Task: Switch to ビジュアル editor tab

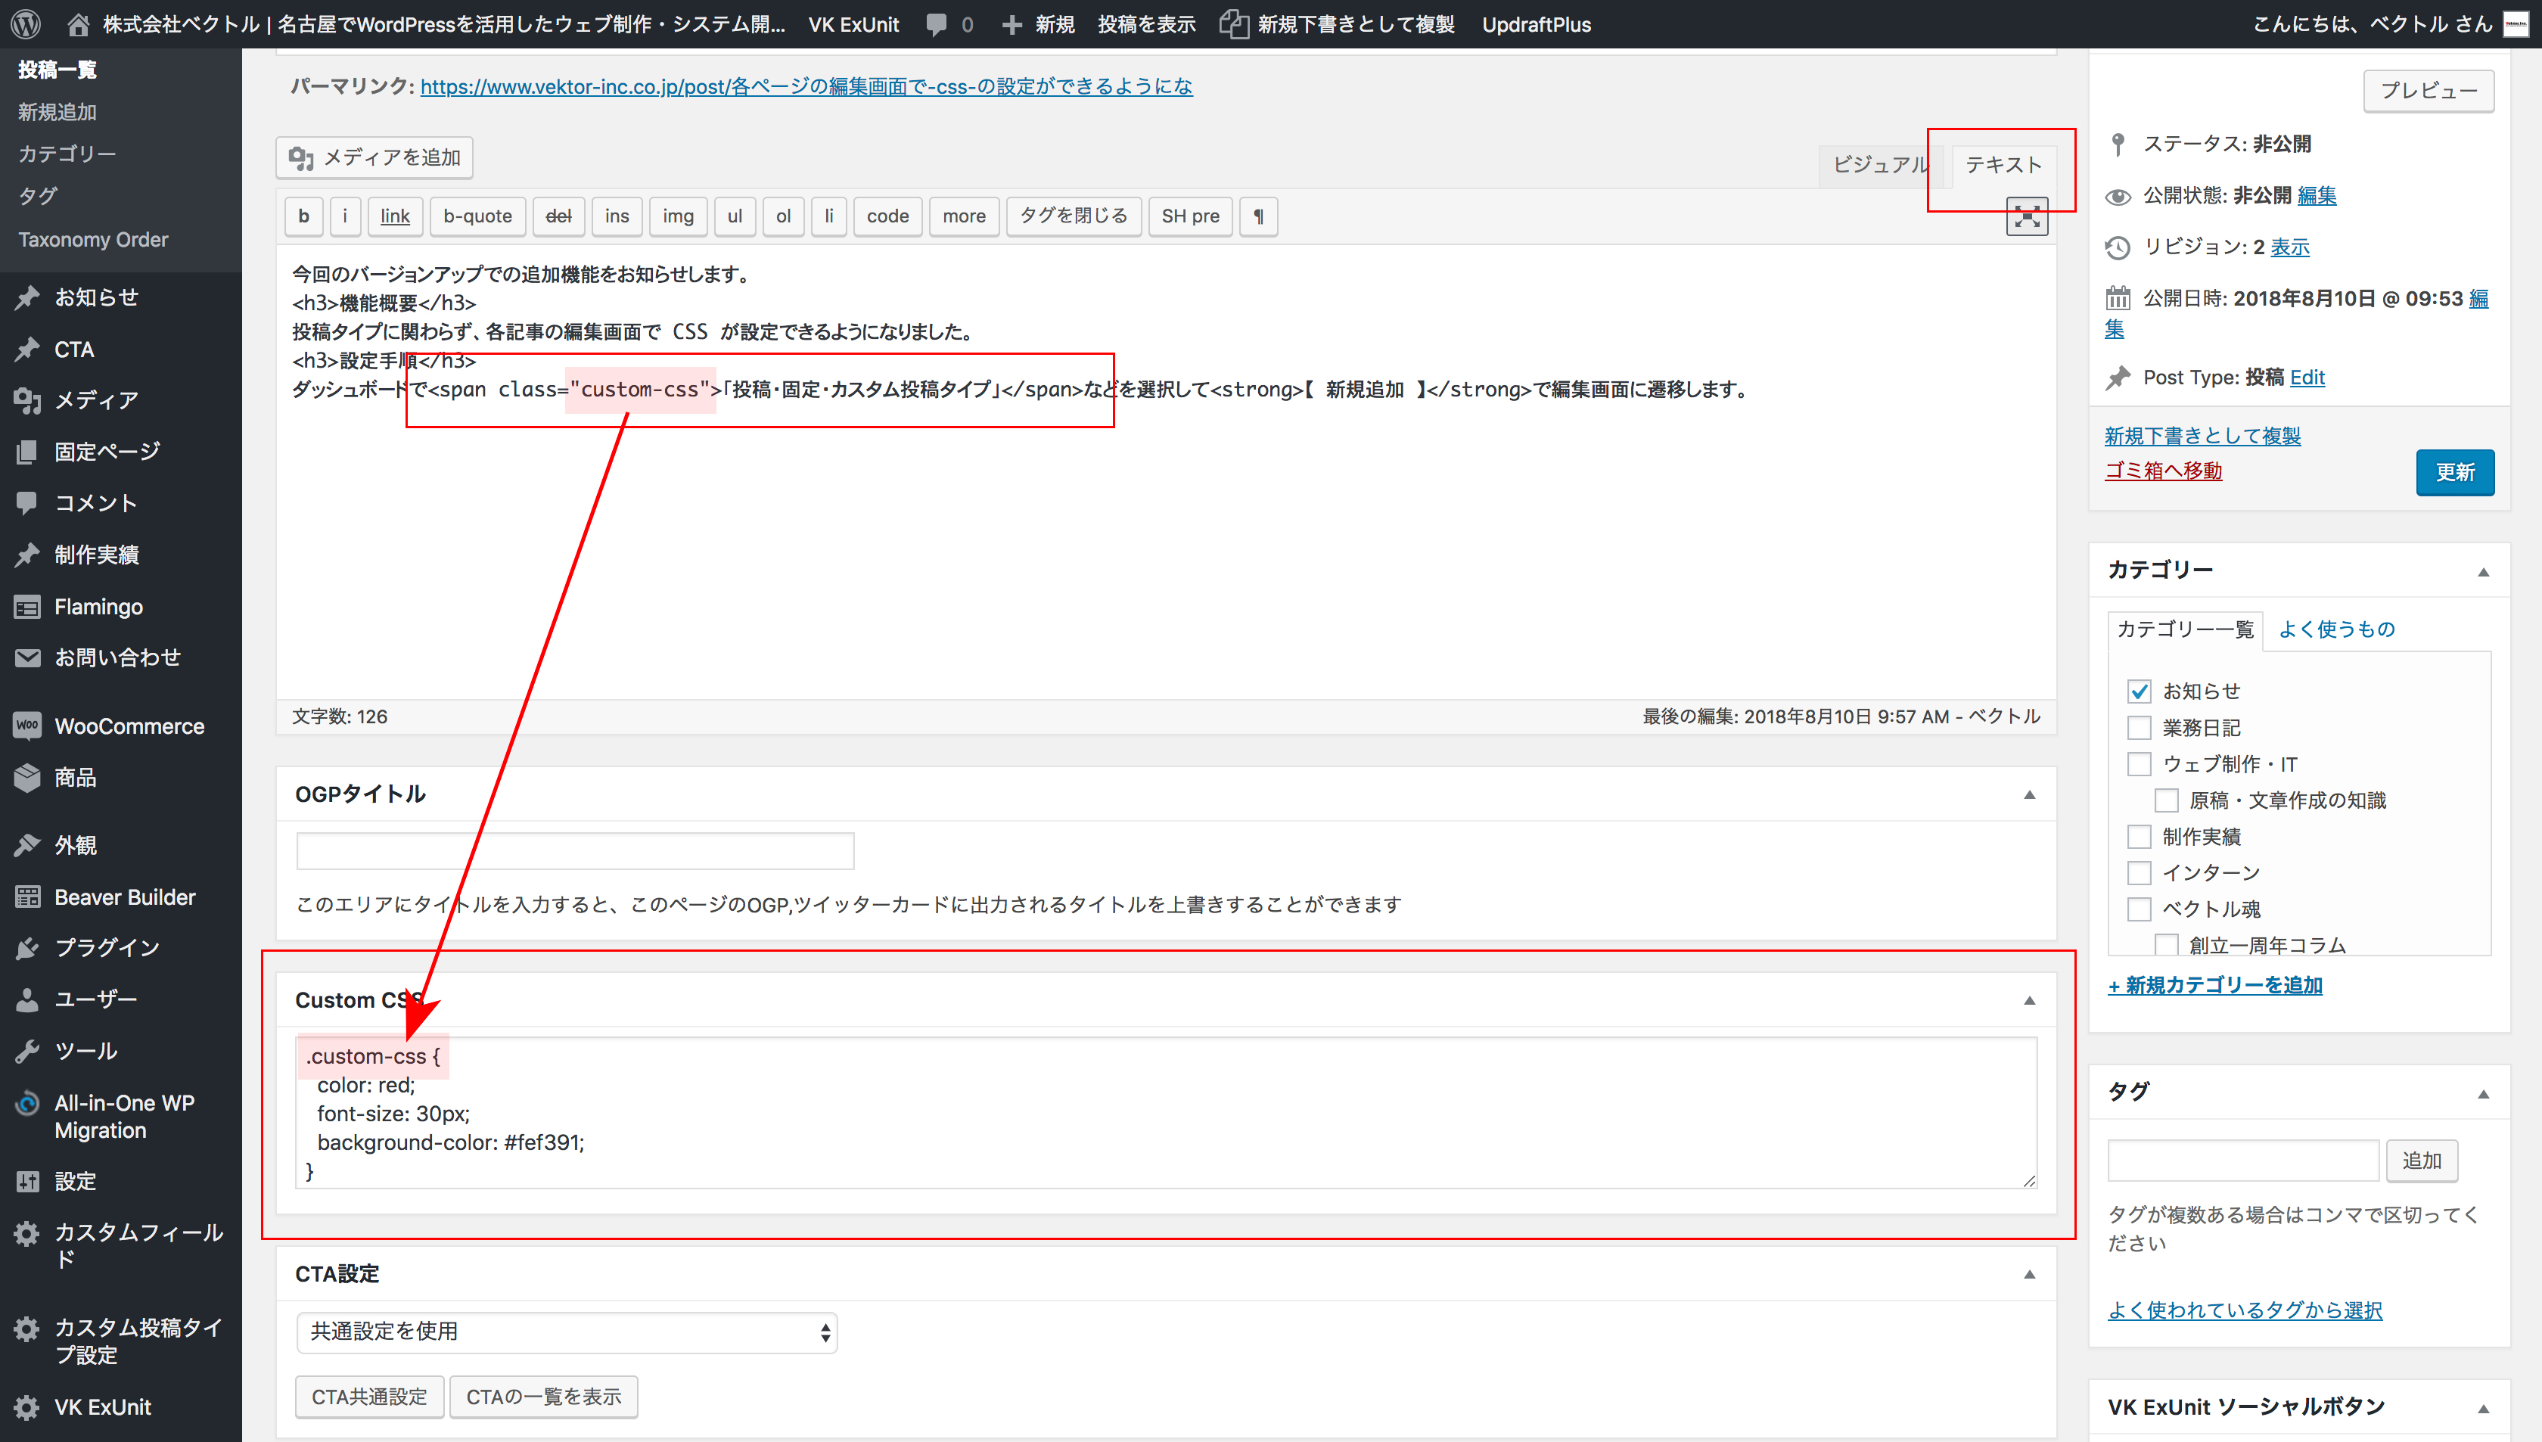Action: pyautogui.click(x=1879, y=166)
